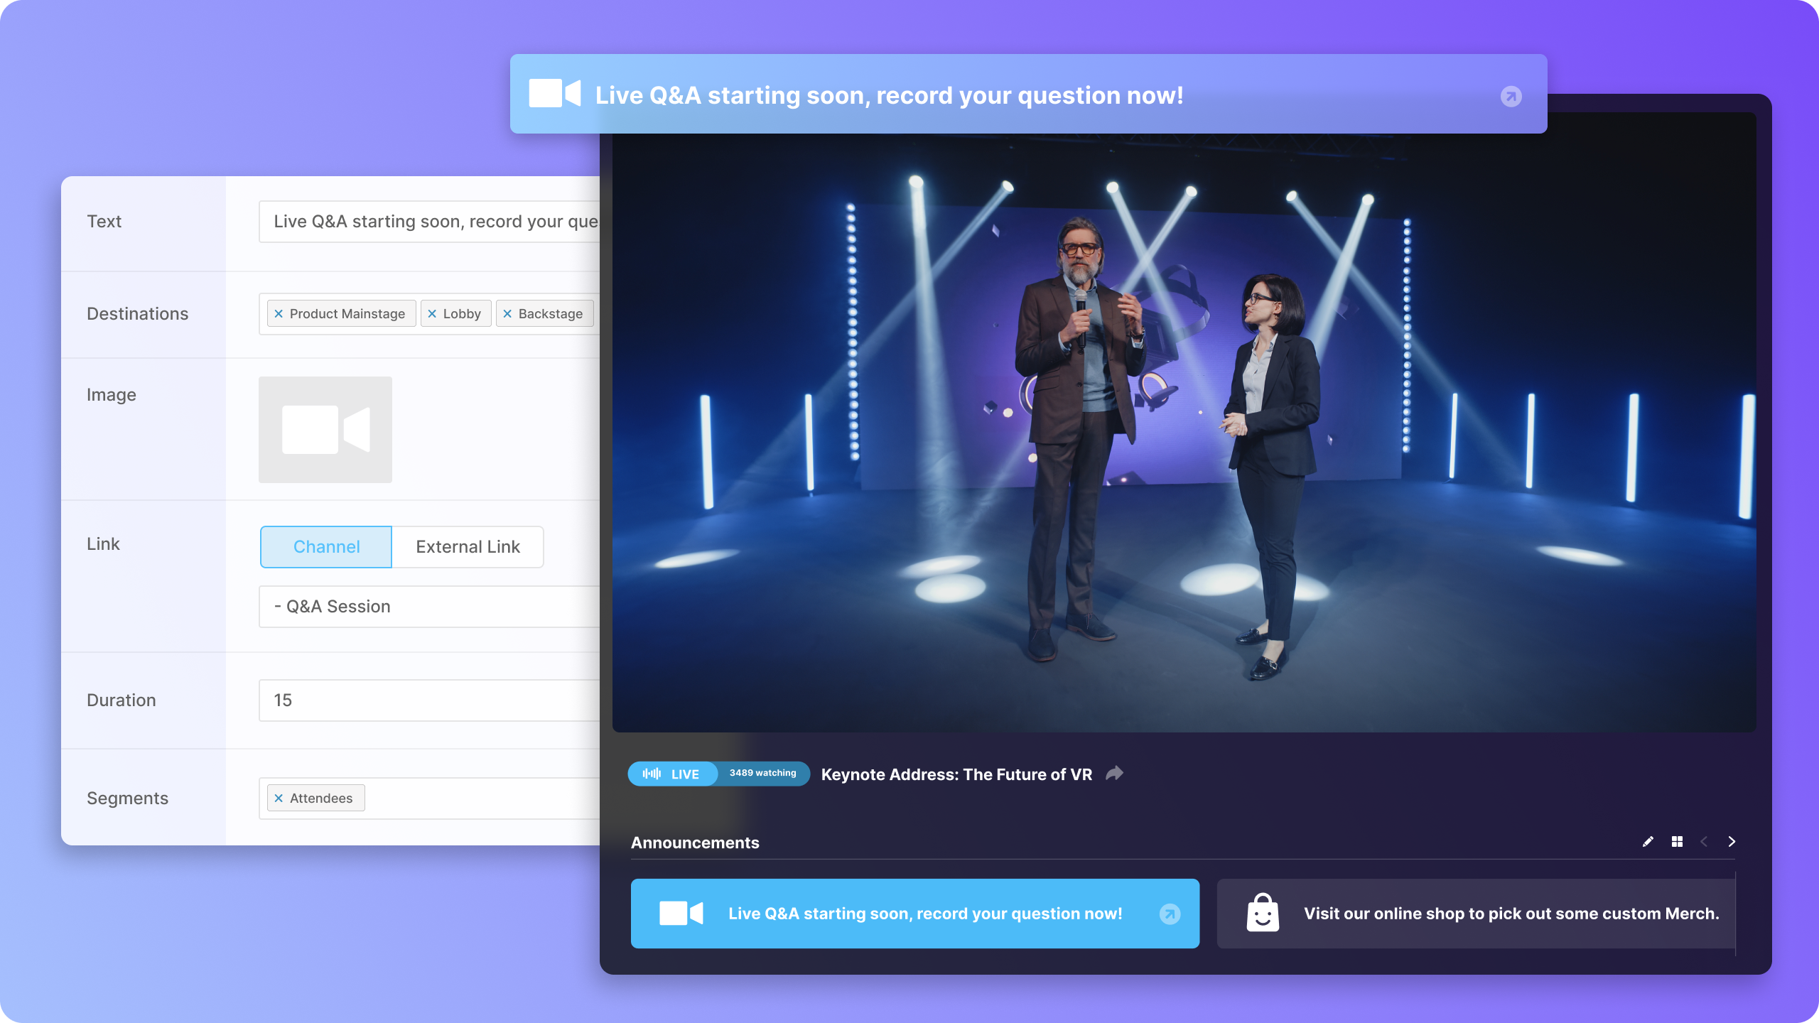Image resolution: width=1819 pixels, height=1023 pixels.
Task: Click the 3489 watching counter
Action: coord(762,773)
